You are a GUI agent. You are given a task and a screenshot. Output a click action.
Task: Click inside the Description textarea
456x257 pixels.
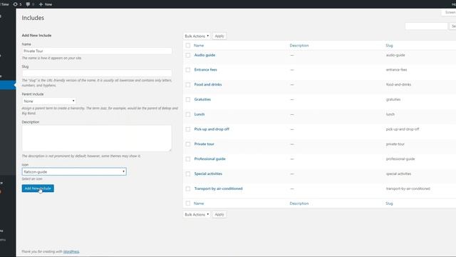97,138
